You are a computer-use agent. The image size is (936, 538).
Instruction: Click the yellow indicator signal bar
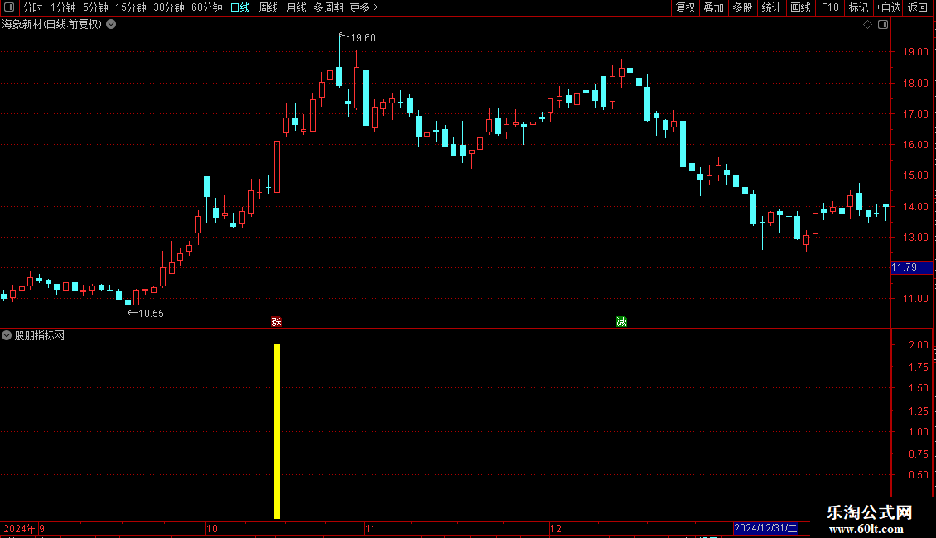277,431
